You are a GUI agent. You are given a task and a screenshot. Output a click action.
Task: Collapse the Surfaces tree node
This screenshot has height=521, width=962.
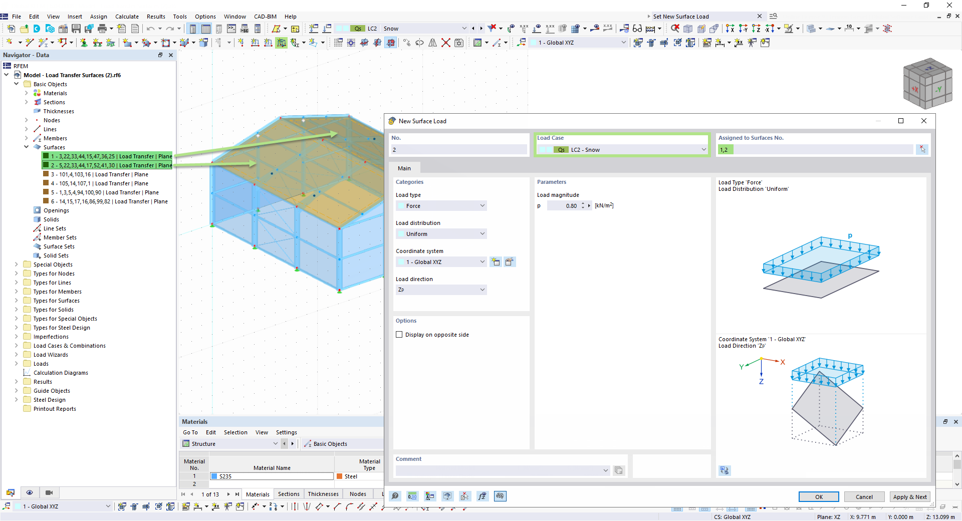pyautogui.click(x=27, y=147)
